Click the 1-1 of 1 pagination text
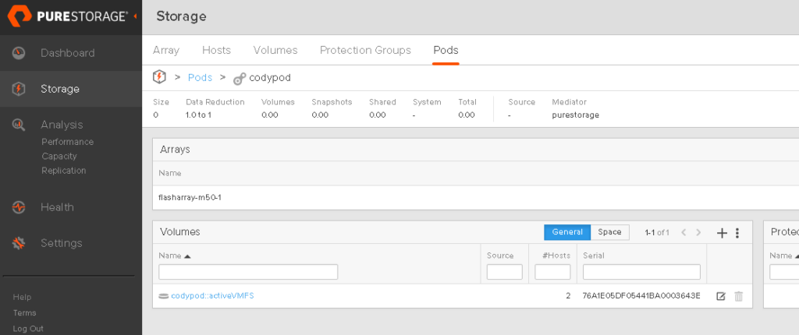The height and width of the screenshot is (335, 799). click(657, 233)
